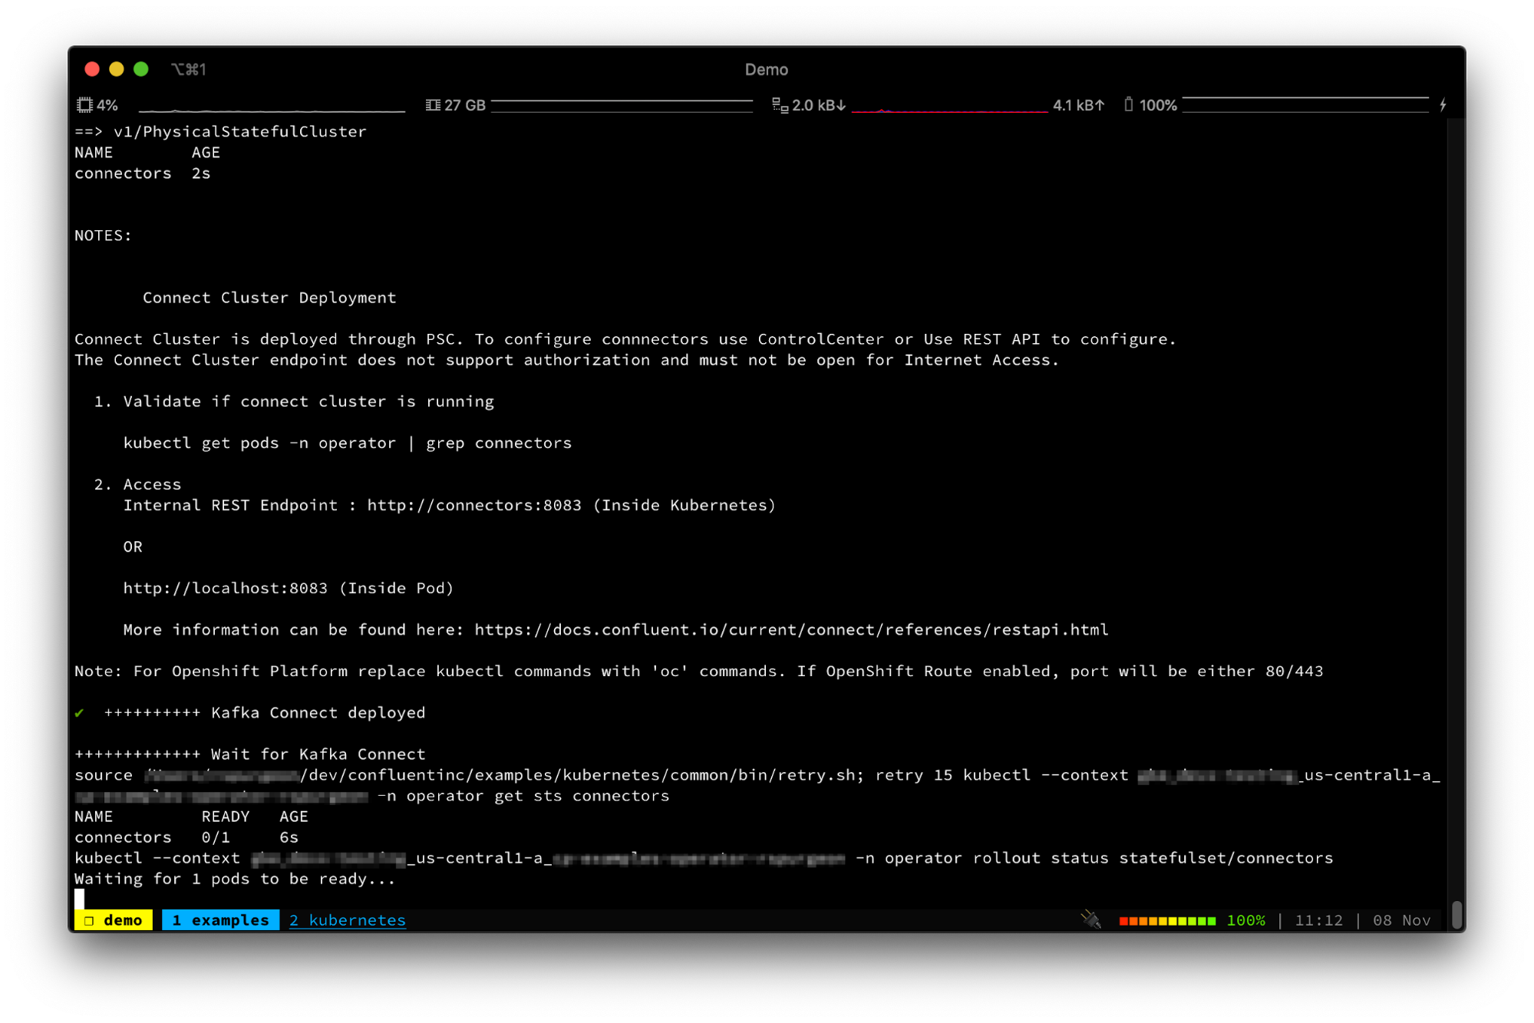The width and height of the screenshot is (1534, 1023).
Task: Click the CPU usage icon
Action: tap(84, 105)
